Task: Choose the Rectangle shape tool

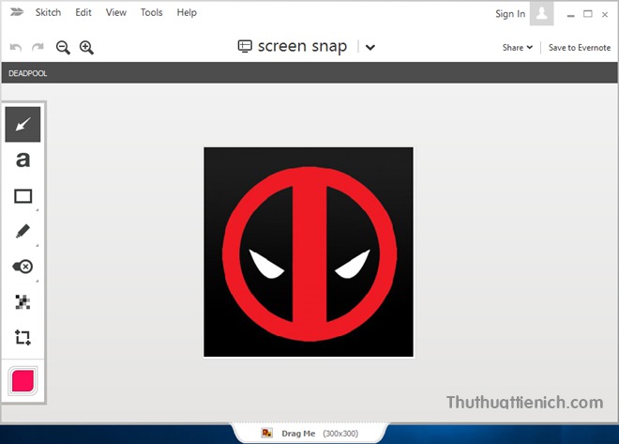Action: pyautogui.click(x=23, y=196)
